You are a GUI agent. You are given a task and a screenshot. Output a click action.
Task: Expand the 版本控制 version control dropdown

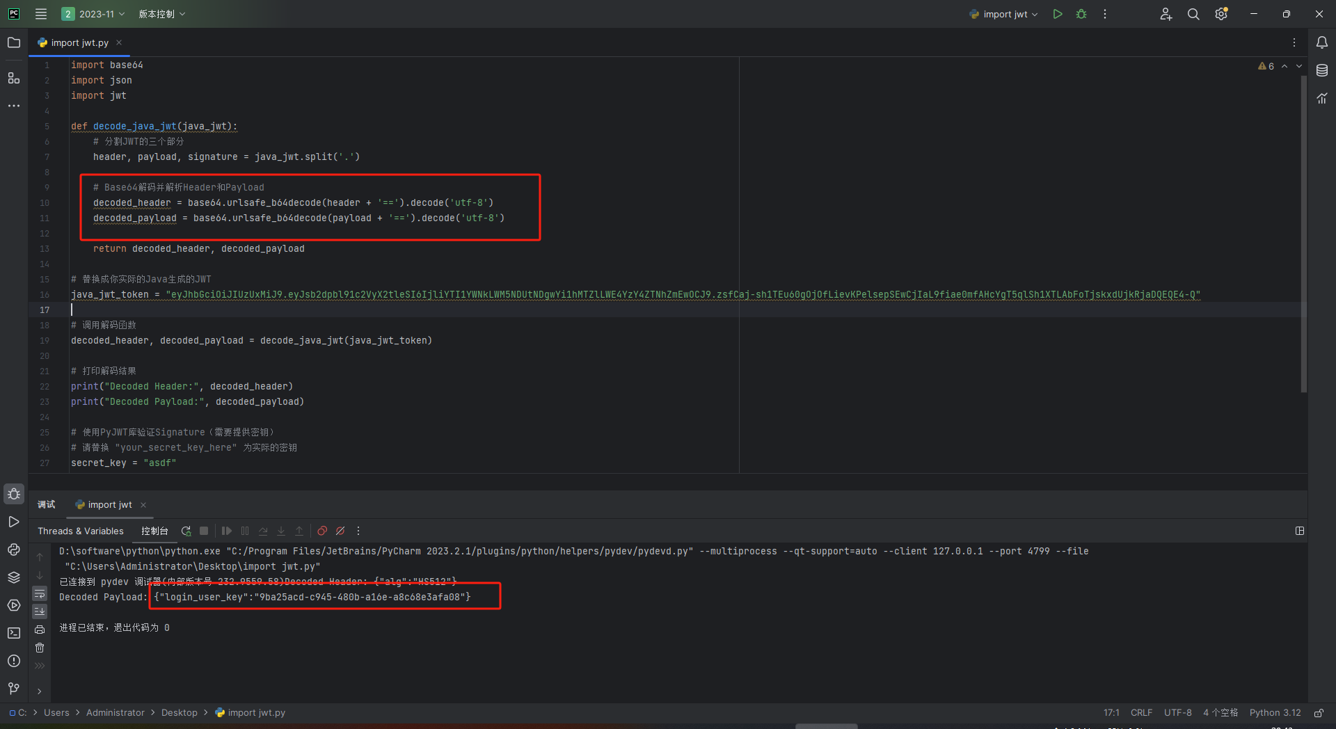coord(162,14)
